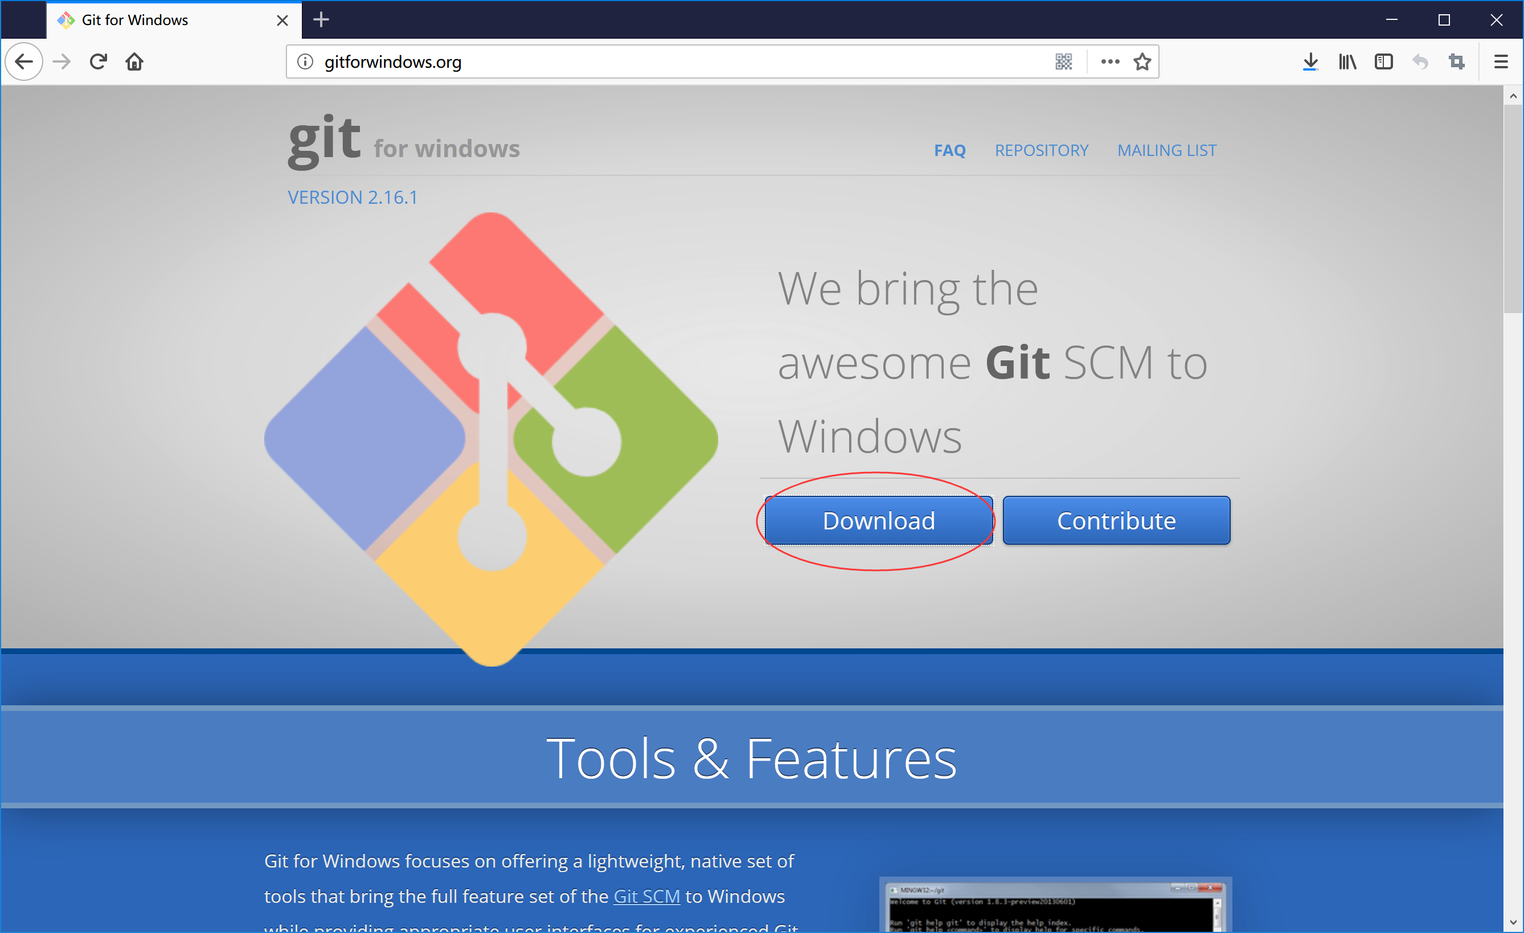1524x933 pixels.
Task: Click the scrollbar up arrow
Action: pos(1513,96)
